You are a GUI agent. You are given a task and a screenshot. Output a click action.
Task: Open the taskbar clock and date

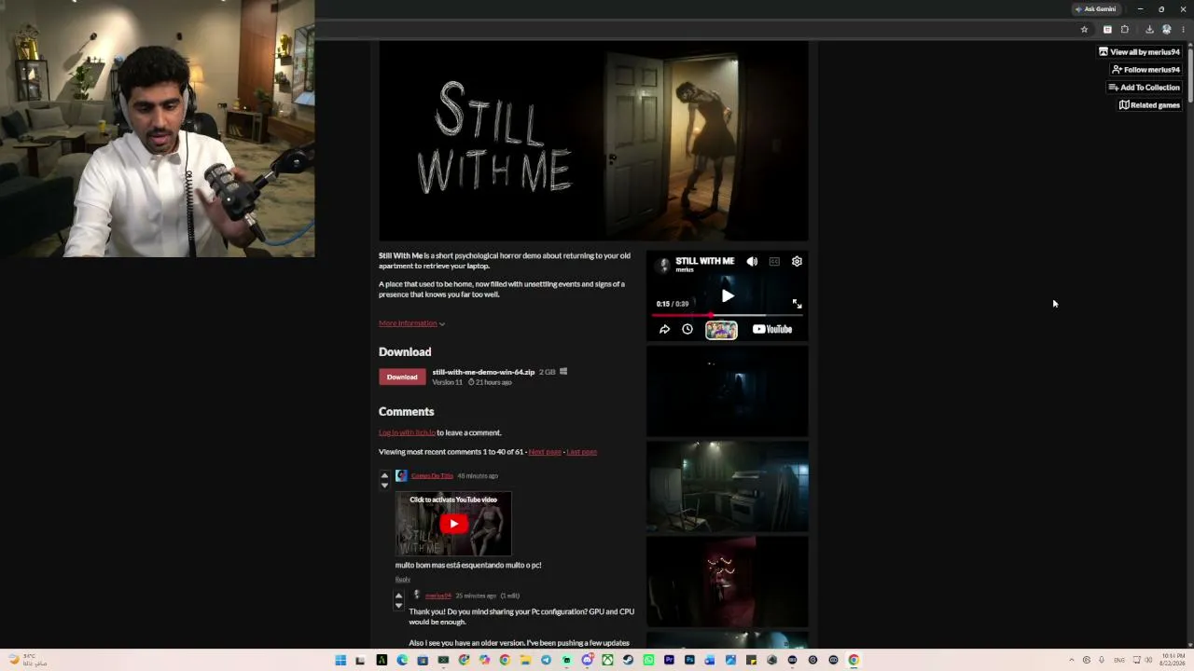tap(1173, 661)
